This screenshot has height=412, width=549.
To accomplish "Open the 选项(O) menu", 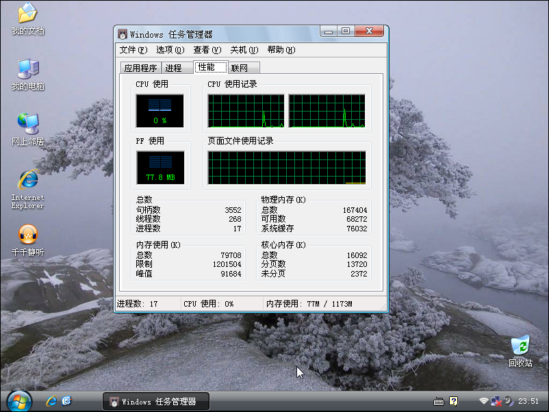I will click(x=170, y=50).
